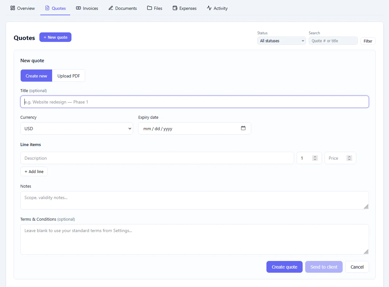Open the Invoices tab

coord(87,8)
